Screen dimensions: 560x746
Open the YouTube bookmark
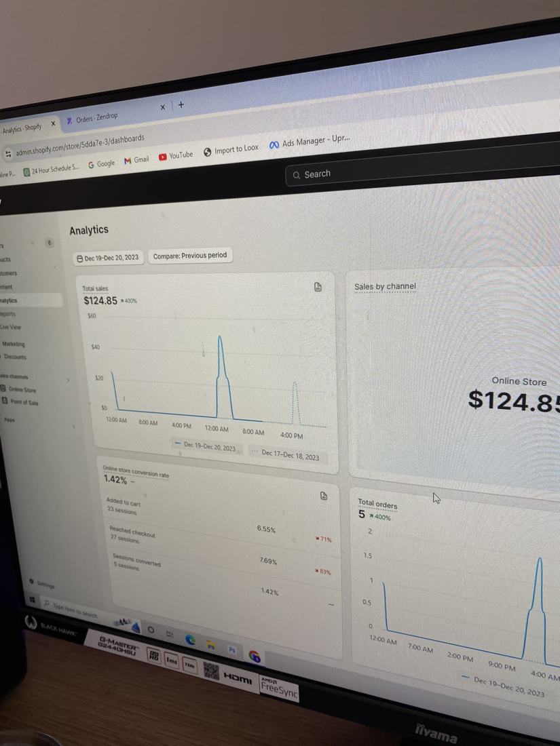[x=176, y=155]
